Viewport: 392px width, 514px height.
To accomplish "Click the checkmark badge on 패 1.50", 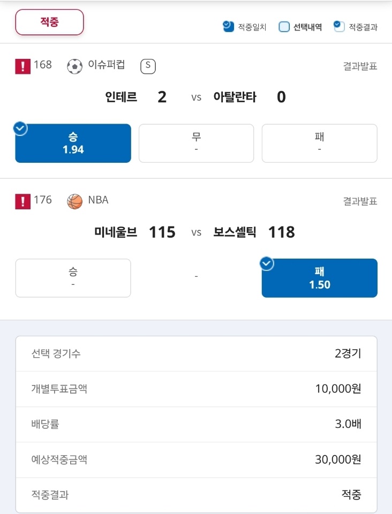I will pyautogui.click(x=267, y=263).
